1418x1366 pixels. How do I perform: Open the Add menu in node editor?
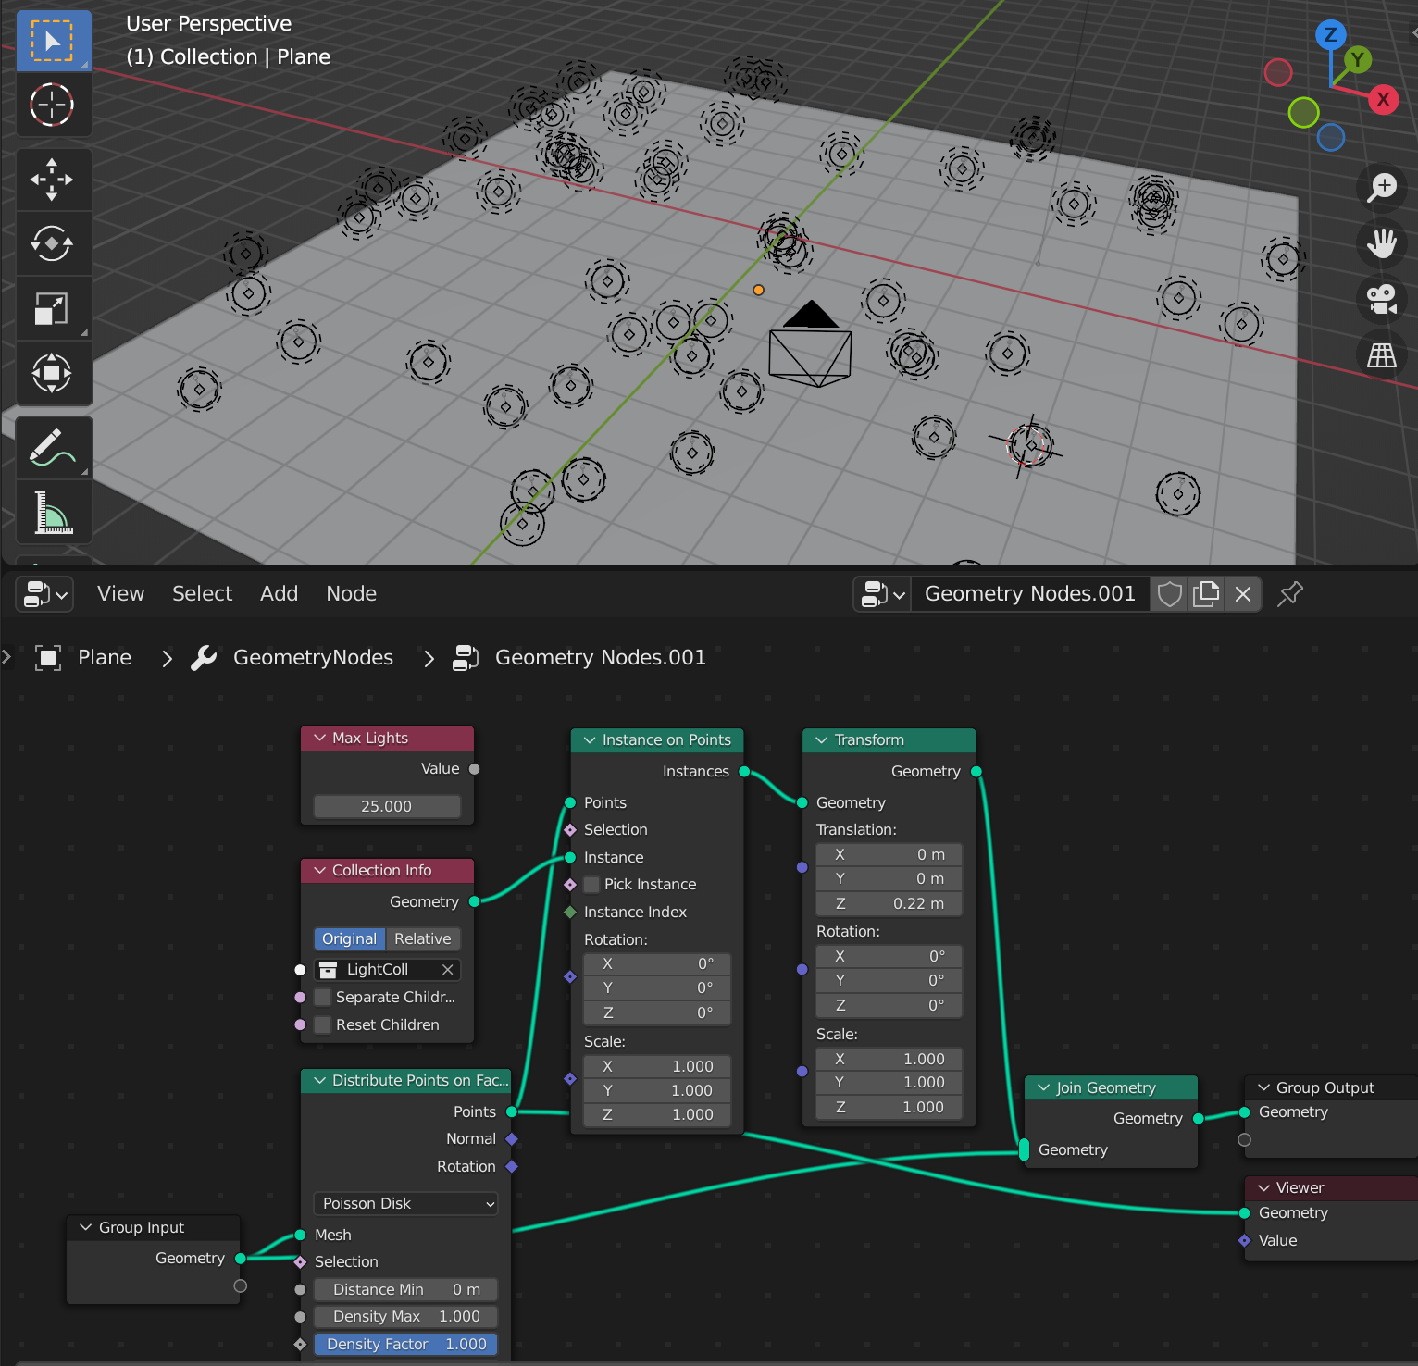(279, 594)
